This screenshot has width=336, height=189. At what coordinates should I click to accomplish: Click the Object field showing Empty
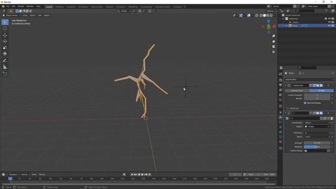[317, 127]
